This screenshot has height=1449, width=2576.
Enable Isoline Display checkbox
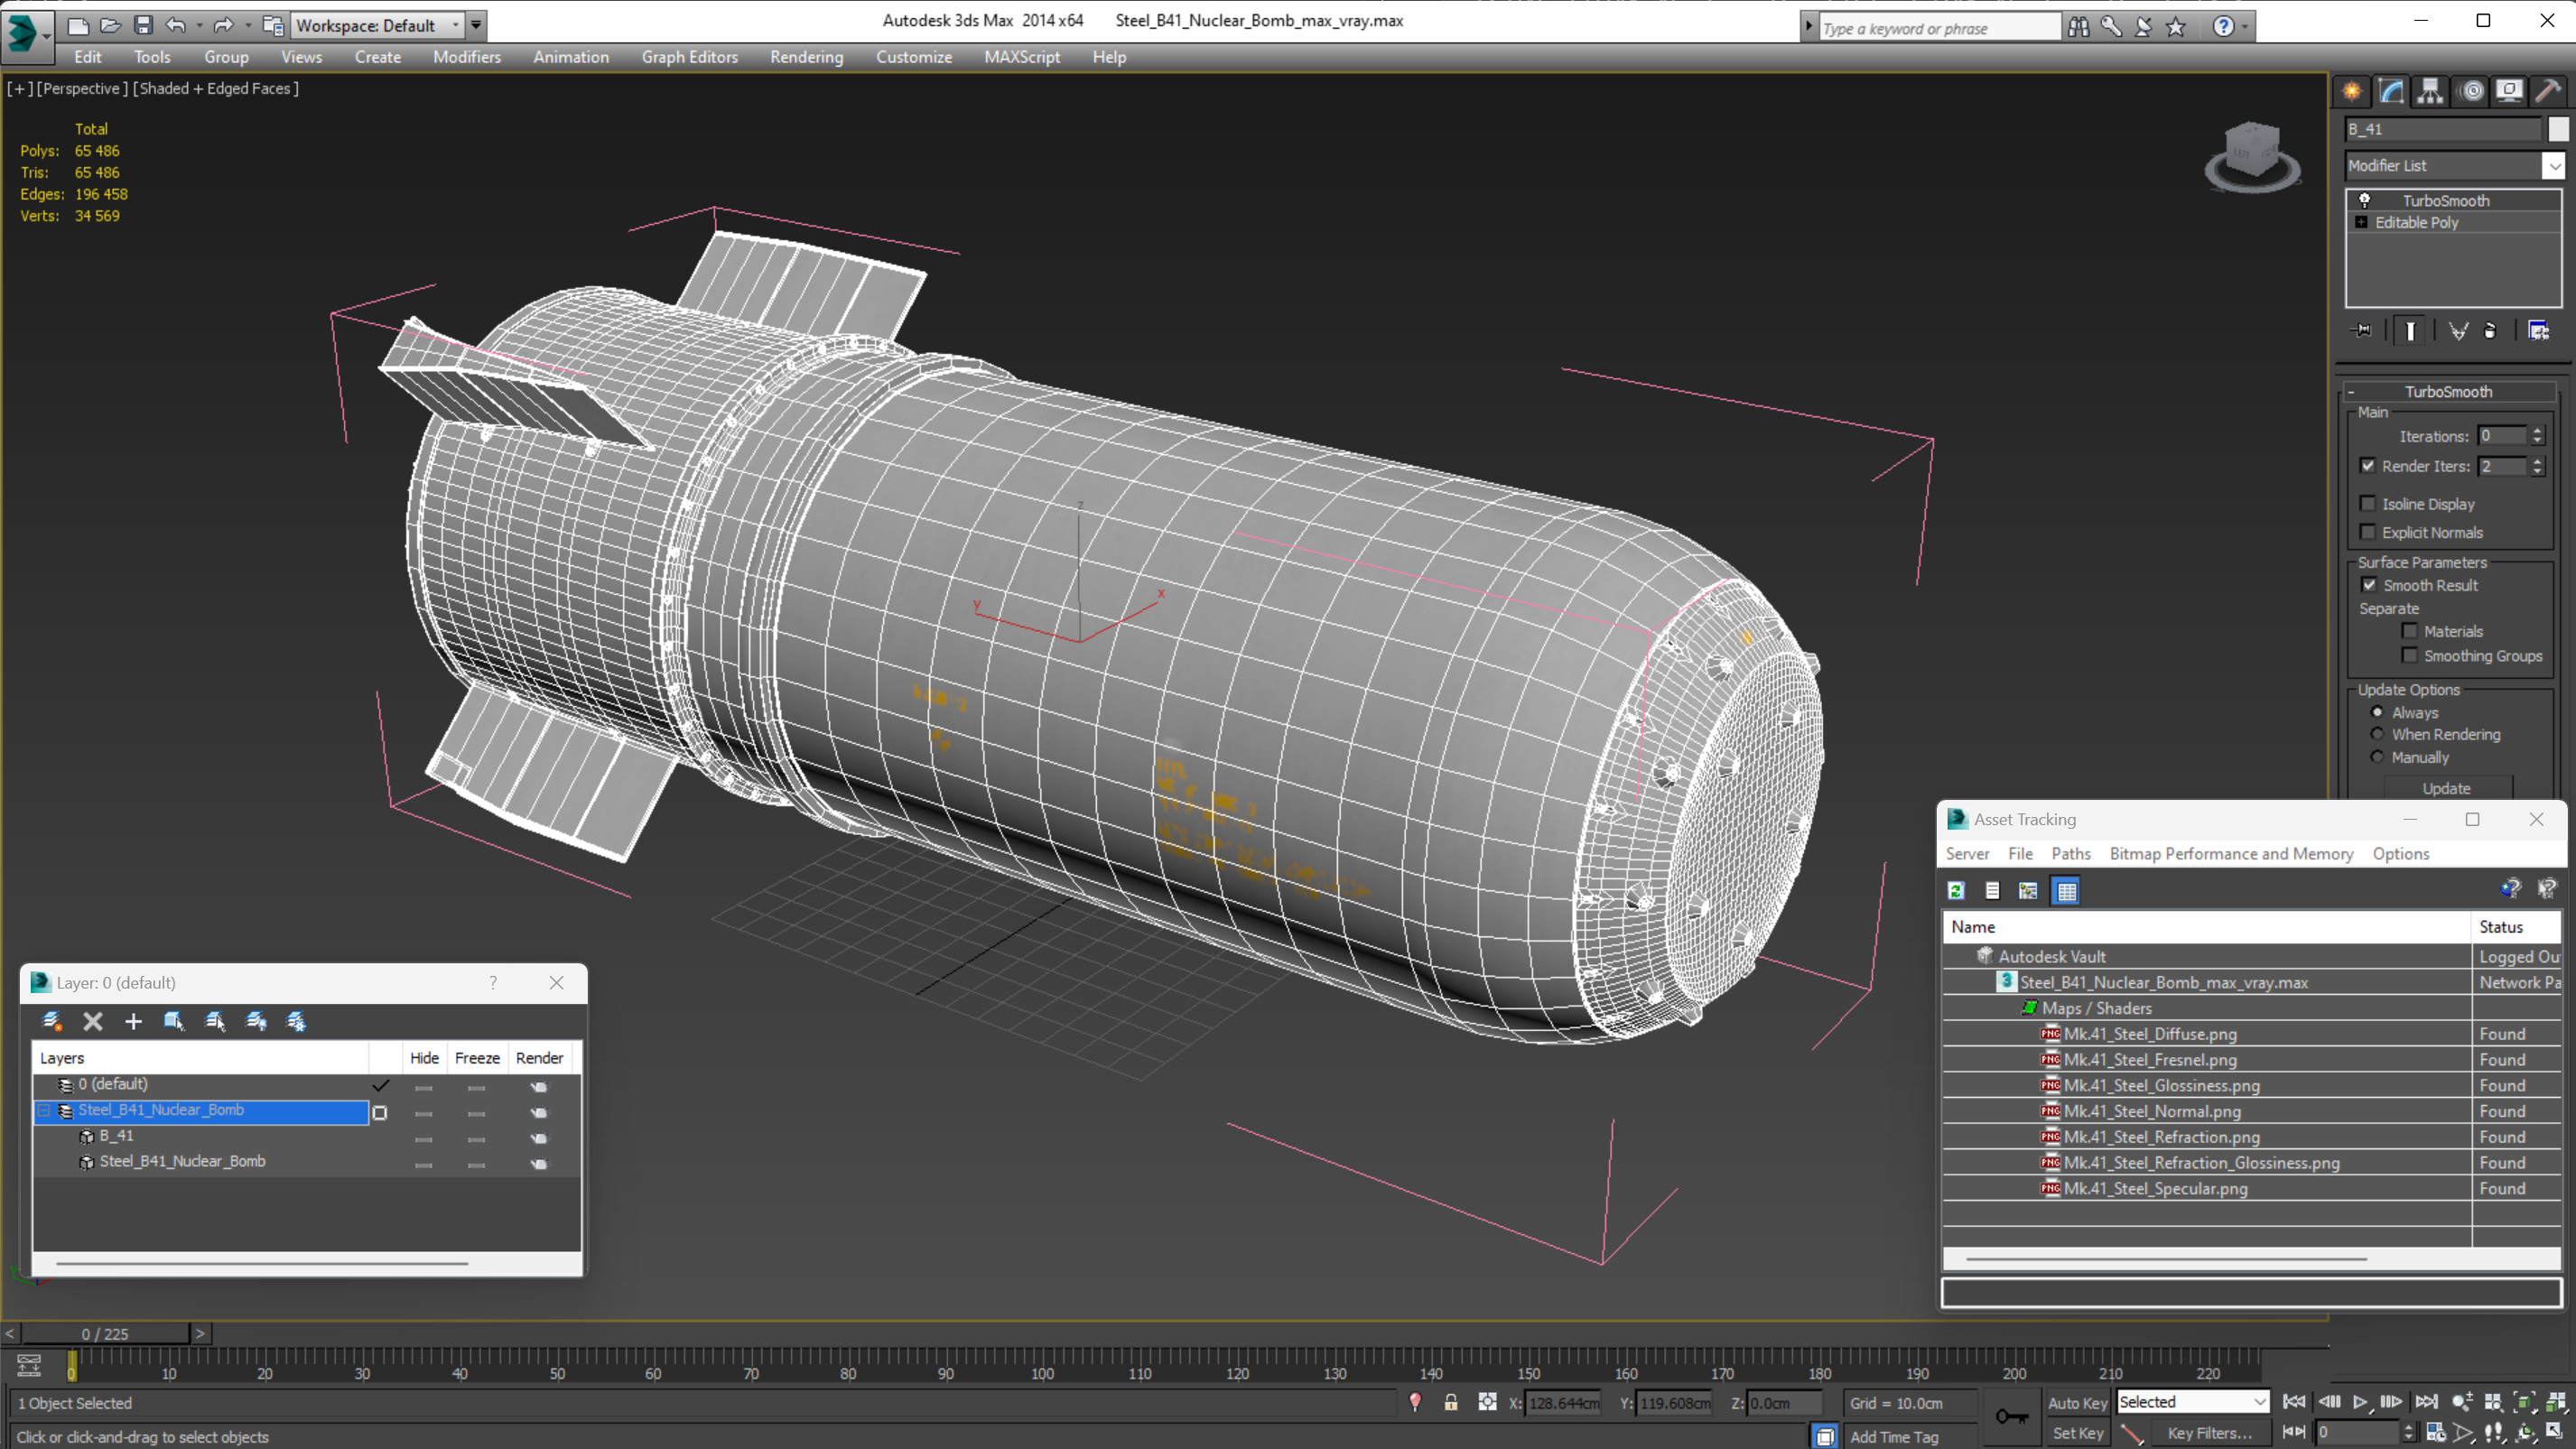click(2367, 503)
